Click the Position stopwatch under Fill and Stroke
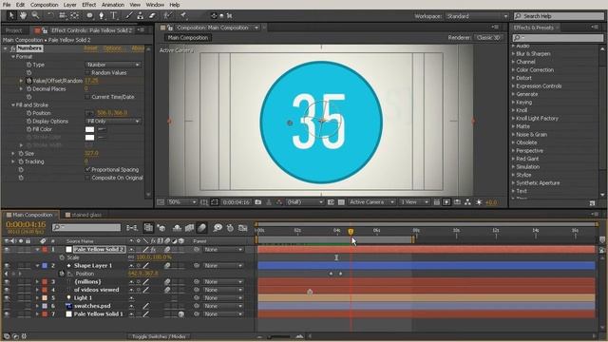This screenshot has height=342, width=608. point(28,113)
